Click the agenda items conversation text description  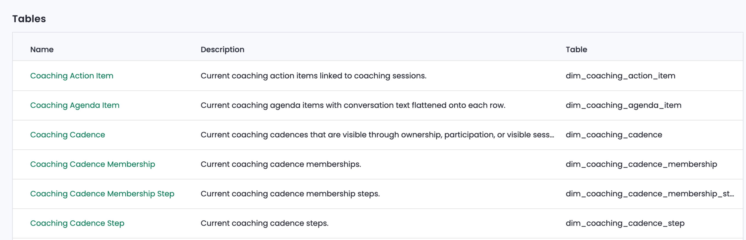(x=353, y=105)
